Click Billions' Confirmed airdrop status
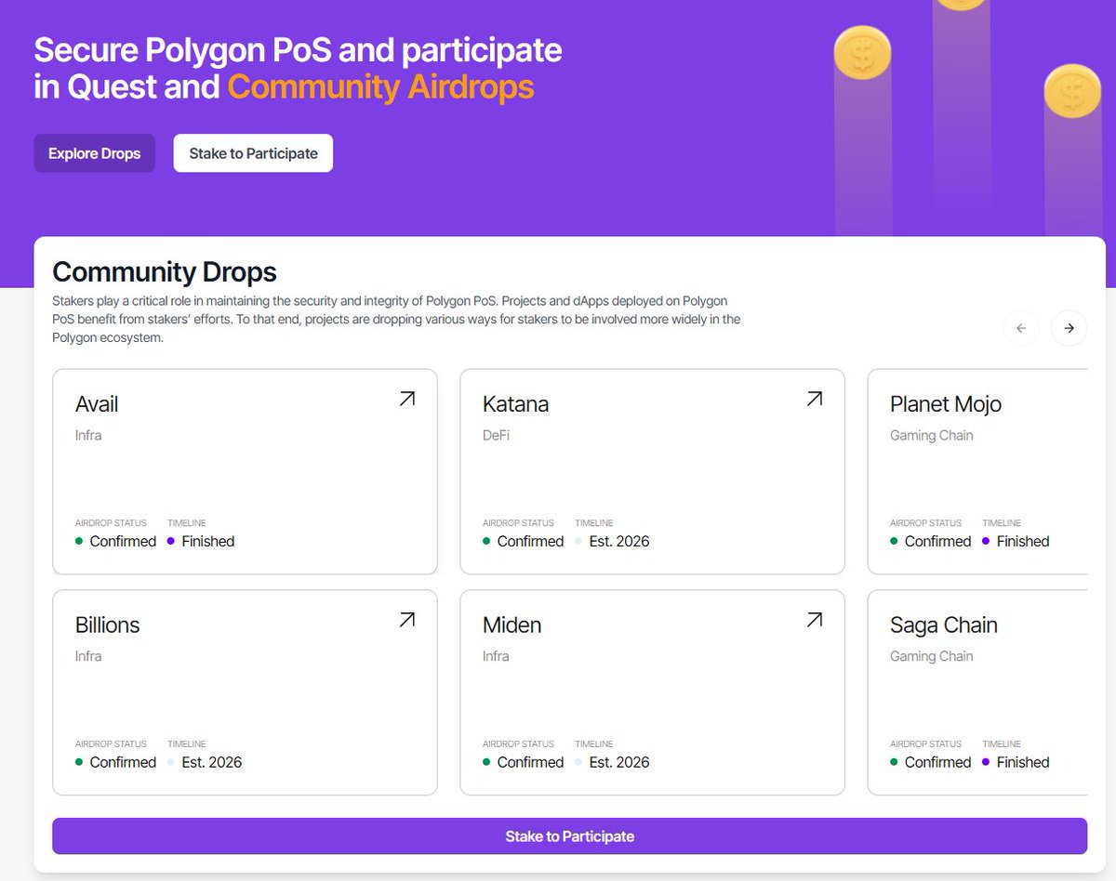Image resolution: width=1116 pixels, height=881 pixels. [x=123, y=762]
